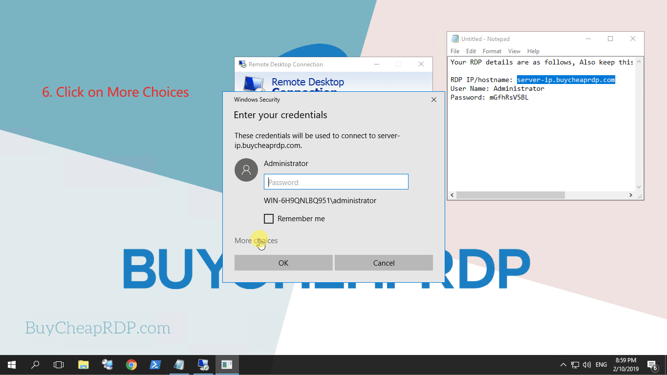This screenshot has width=667, height=375.
Task: Open Google Chrome from taskbar
Action: pos(131,365)
